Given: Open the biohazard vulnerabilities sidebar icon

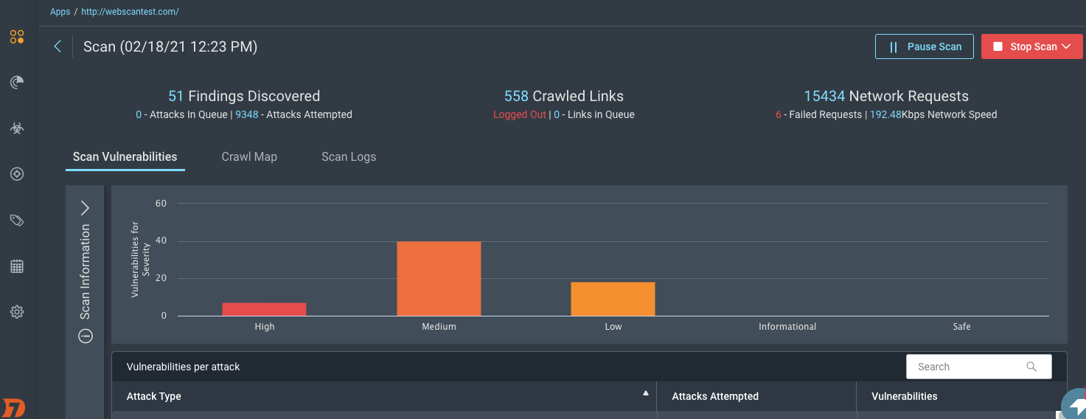Looking at the screenshot, I should pyautogui.click(x=17, y=128).
